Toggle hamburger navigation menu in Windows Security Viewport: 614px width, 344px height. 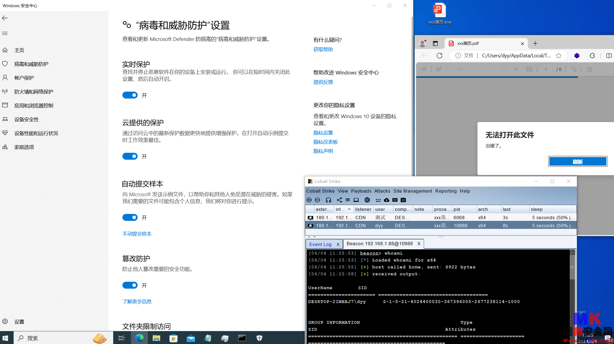click(5, 33)
